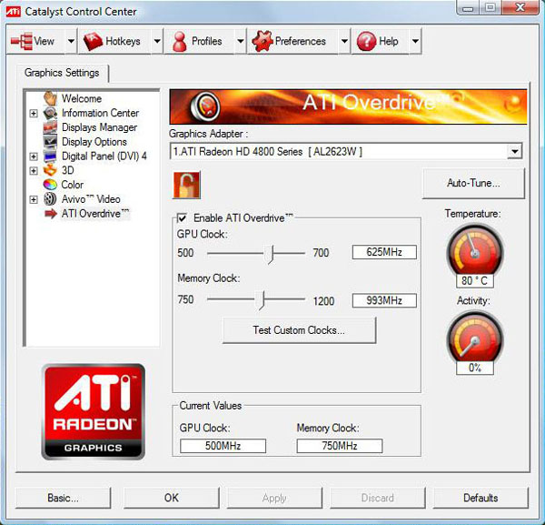
Task: Click the Welcome hand icon in tree
Action: click(x=50, y=98)
